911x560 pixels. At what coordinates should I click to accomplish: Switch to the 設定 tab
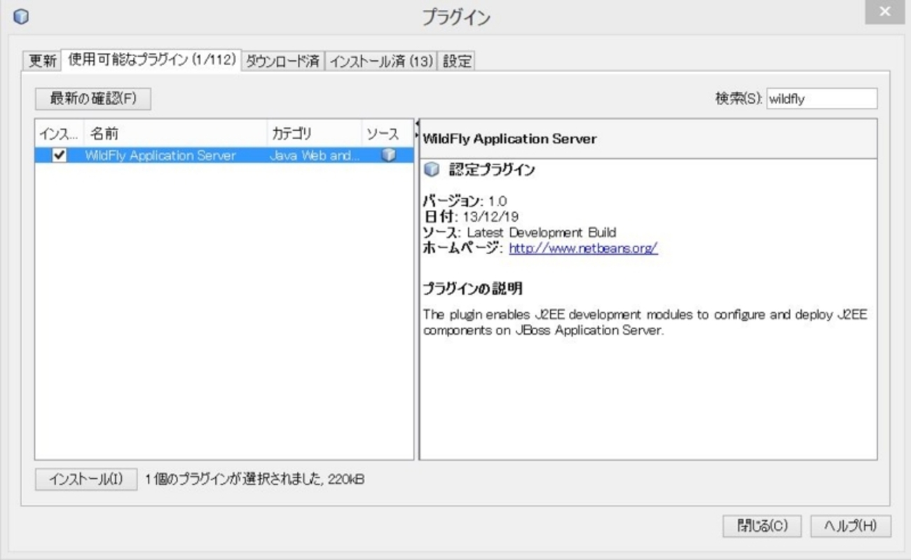coord(457,61)
